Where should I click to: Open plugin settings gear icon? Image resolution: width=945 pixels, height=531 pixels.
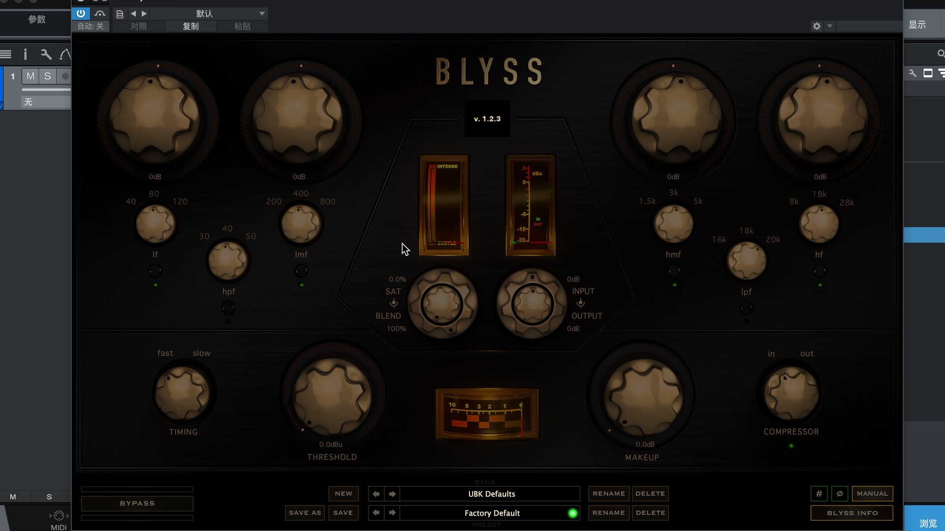(817, 26)
